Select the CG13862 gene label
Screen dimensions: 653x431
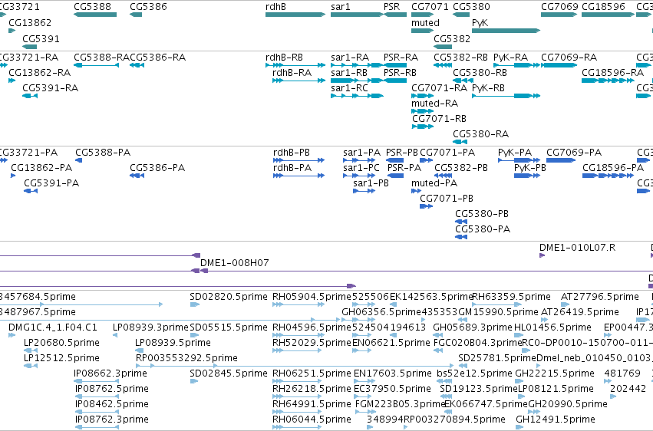(30, 23)
